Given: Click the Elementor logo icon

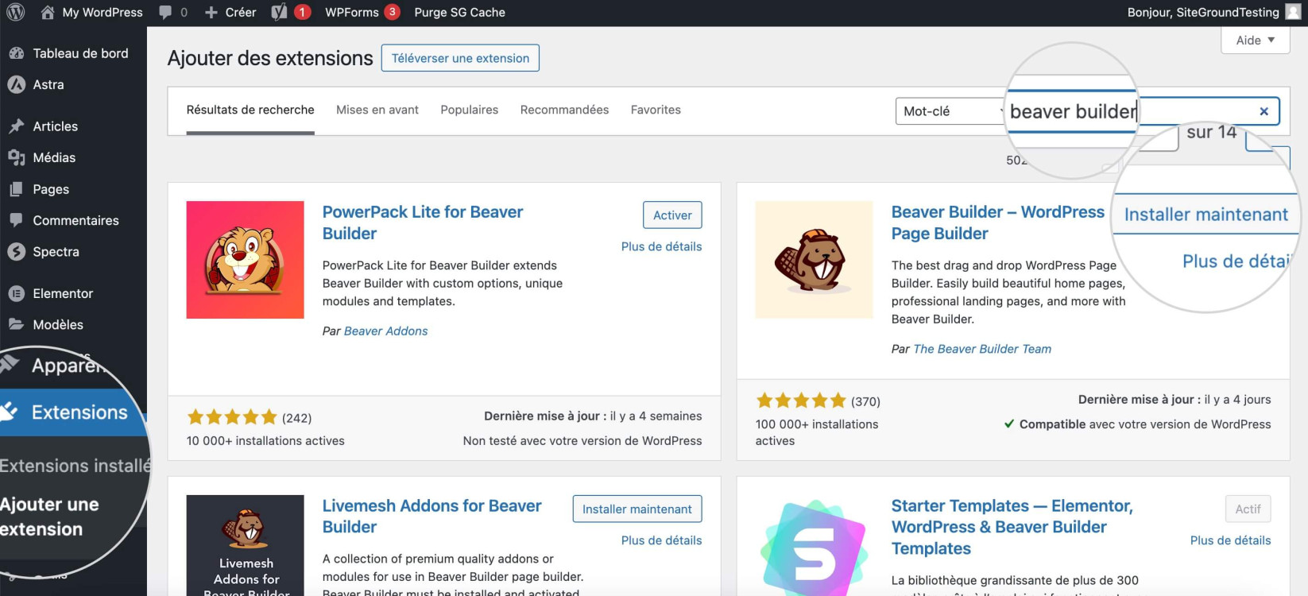Looking at the screenshot, I should click(x=16, y=293).
